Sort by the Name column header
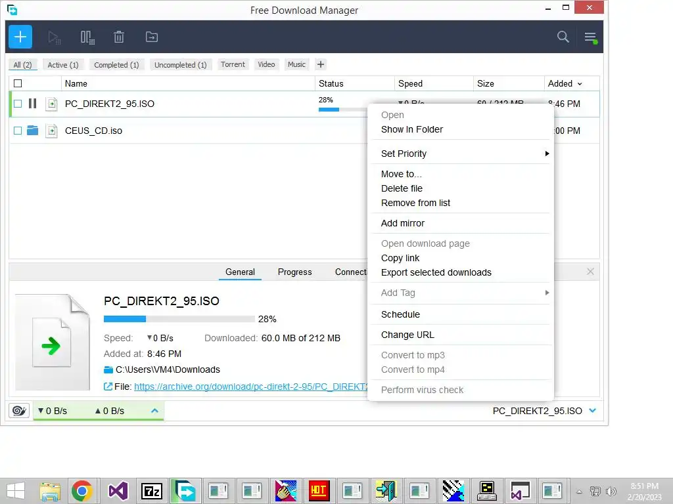This screenshot has height=504, width=673. click(188, 83)
